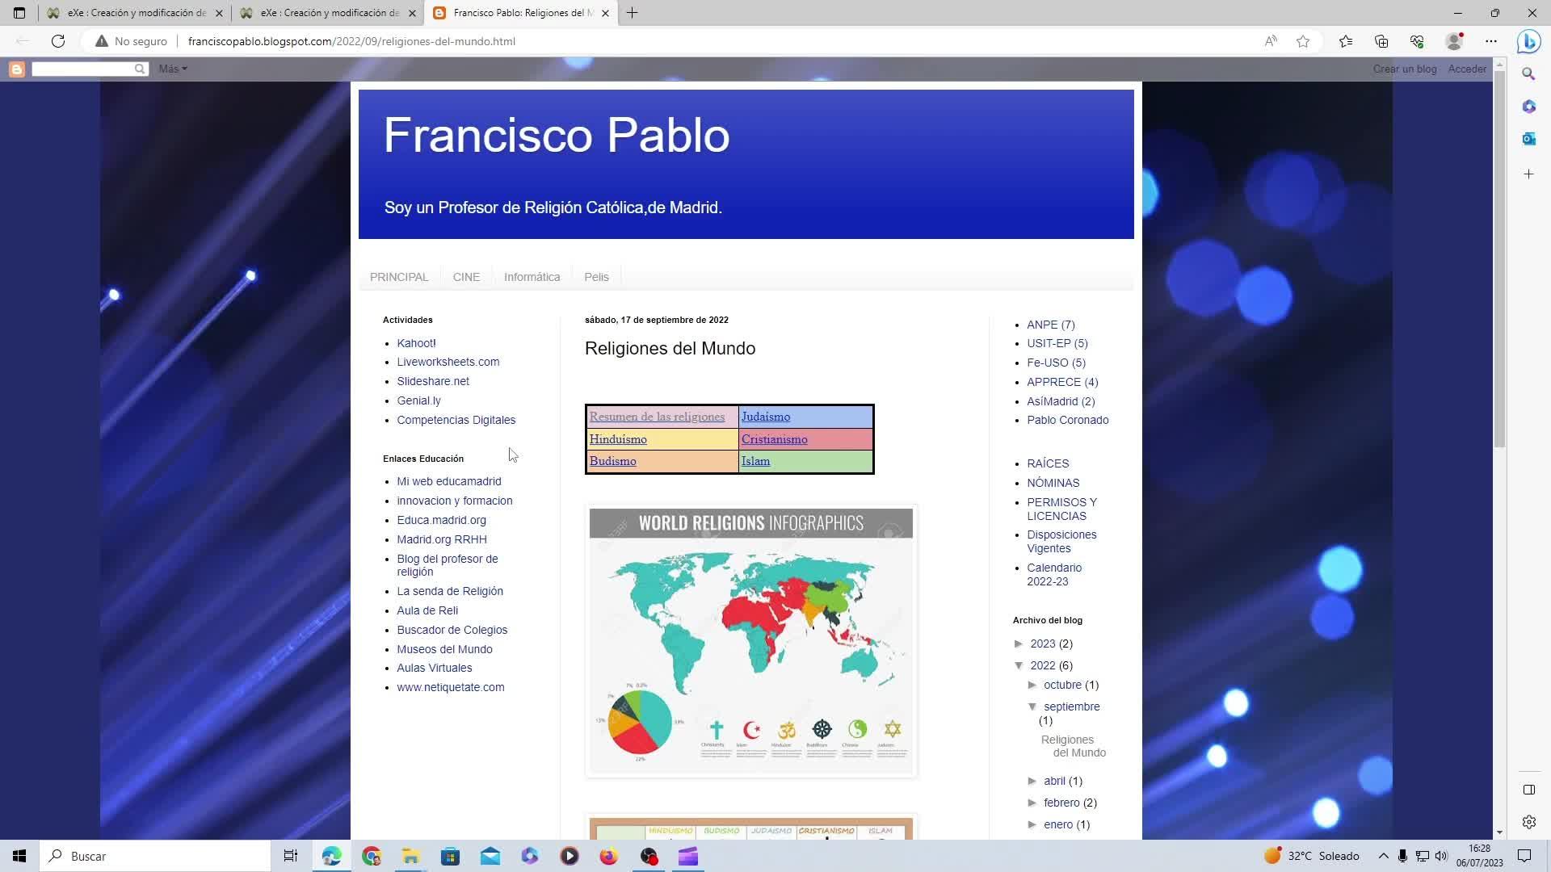
Task: Click the World Religions infographic image
Action: [x=750, y=641]
